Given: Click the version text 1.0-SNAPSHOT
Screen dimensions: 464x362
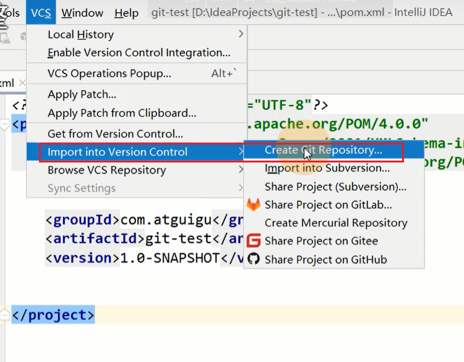Looking at the screenshot, I should tap(170, 258).
